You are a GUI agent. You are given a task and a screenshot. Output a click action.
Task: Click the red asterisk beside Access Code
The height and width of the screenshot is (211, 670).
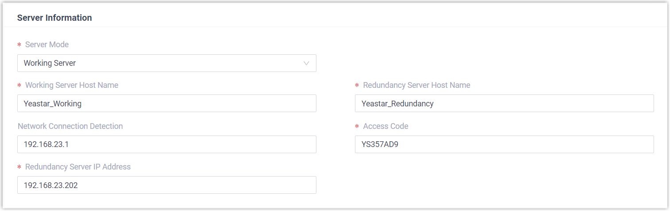pos(357,127)
